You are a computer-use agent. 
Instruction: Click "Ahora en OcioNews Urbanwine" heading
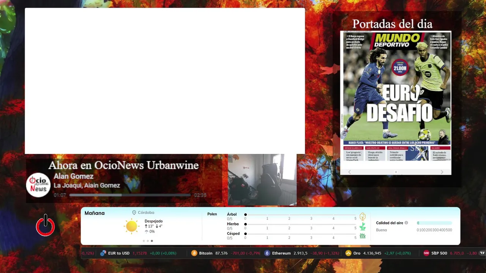pos(123,165)
